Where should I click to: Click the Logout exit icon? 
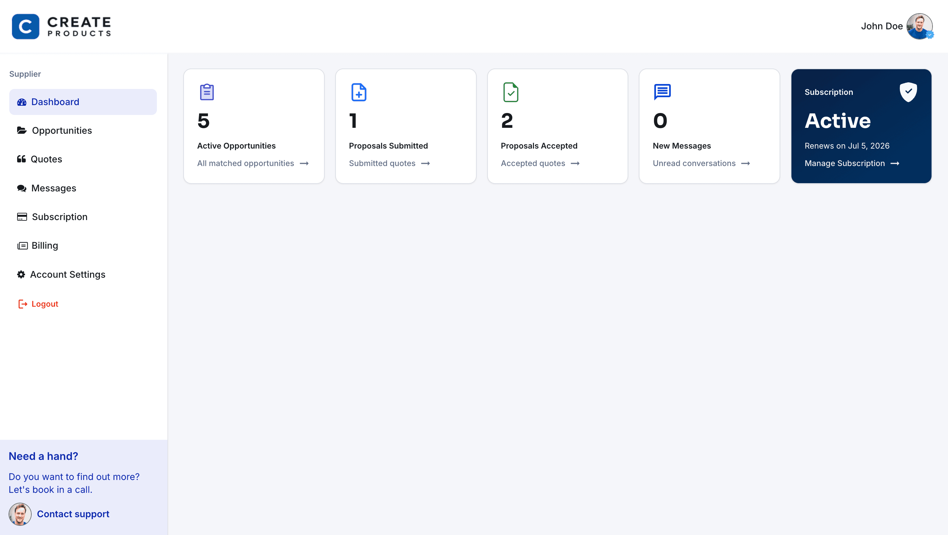tap(23, 304)
